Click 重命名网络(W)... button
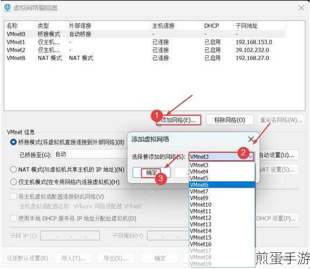Image resolution: width=310 pixels, height=269 pixels. click(x=281, y=120)
